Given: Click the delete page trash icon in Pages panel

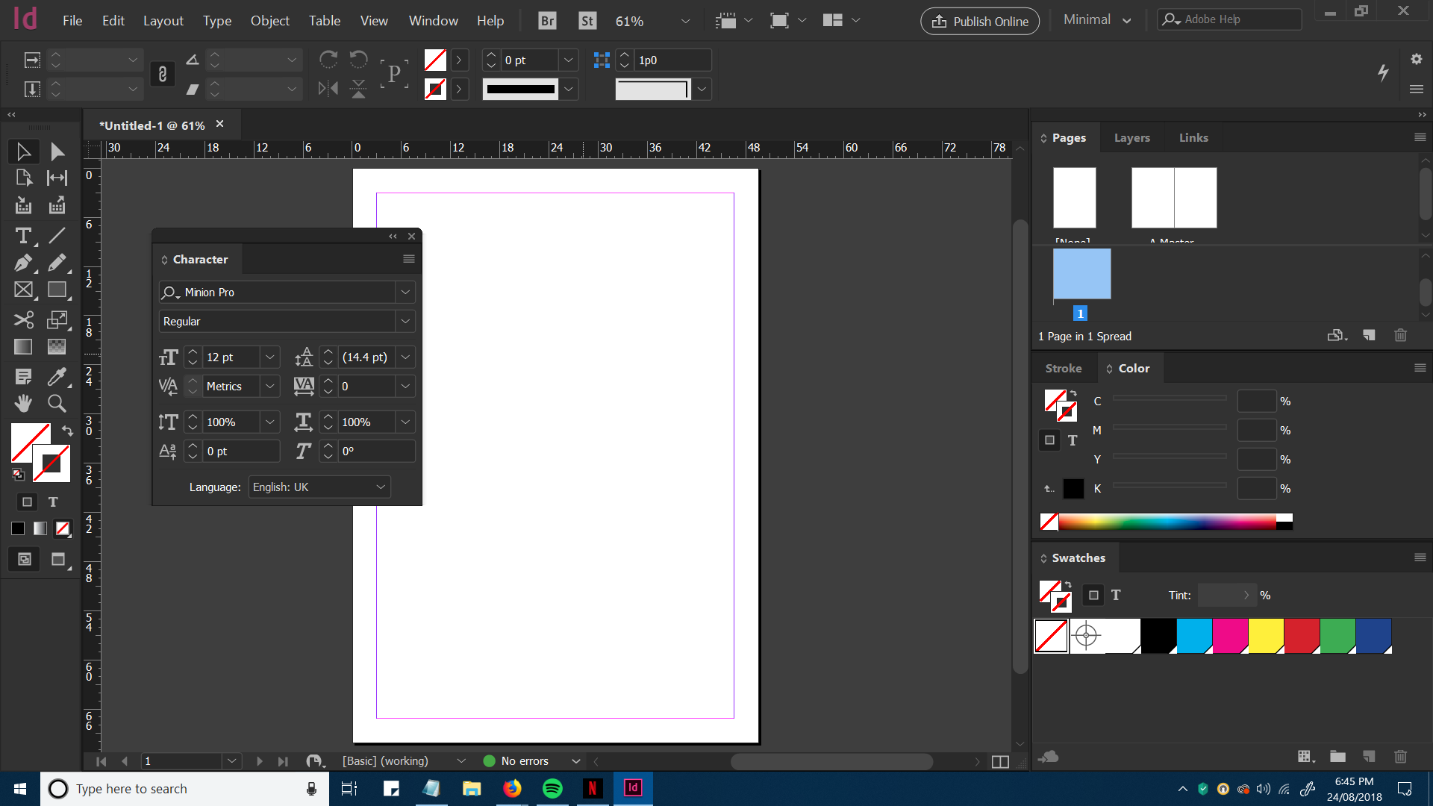Looking at the screenshot, I should pyautogui.click(x=1402, y=336).
